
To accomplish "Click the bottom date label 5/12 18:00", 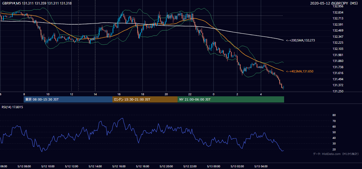I will tap(143, 166).
